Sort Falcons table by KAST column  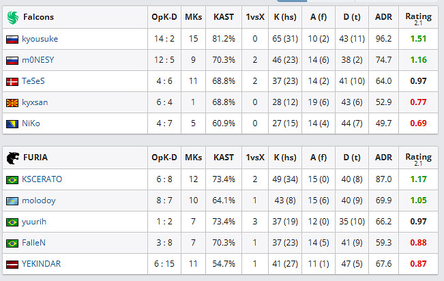tap(224, 17)
